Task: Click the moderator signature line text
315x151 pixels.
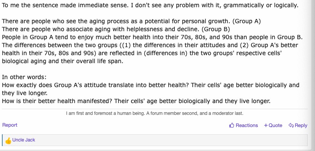Action: click(x=155, y=113)
